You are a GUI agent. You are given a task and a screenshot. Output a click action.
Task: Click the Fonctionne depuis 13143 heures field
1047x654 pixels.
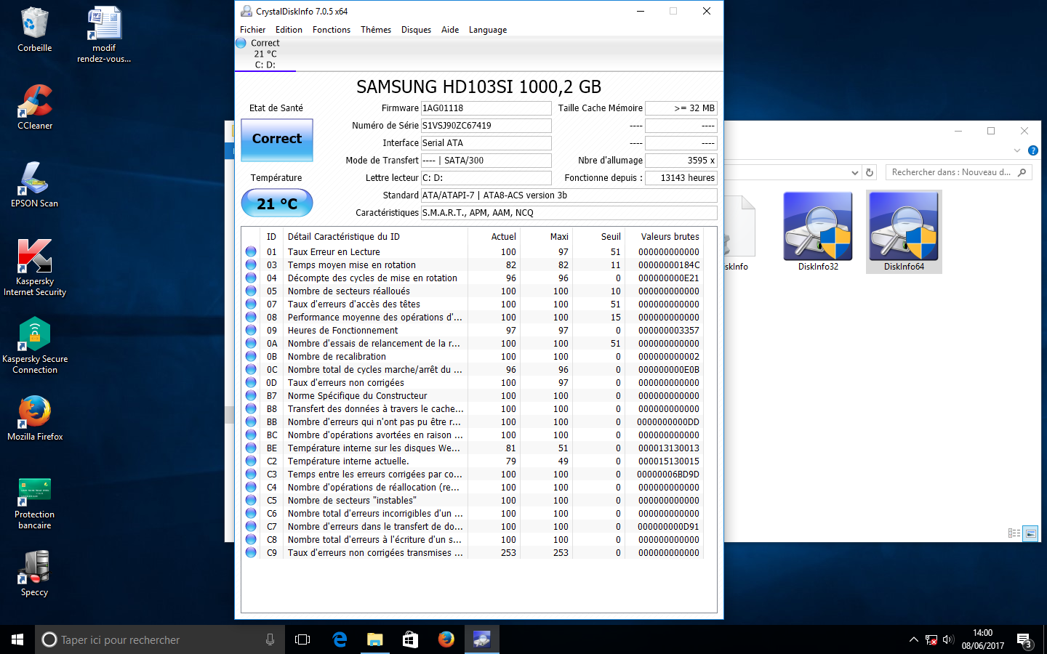[x=681, y=178]
